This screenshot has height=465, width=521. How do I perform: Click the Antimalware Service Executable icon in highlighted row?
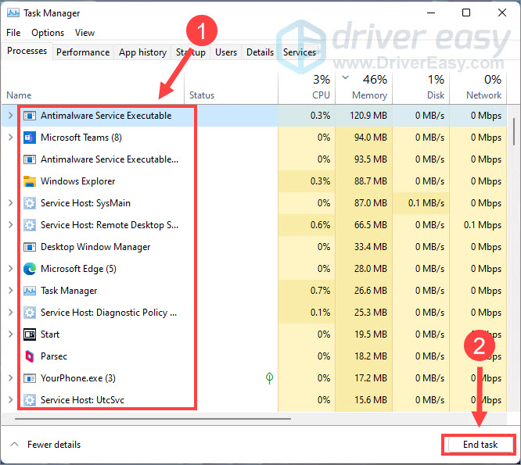30,116
